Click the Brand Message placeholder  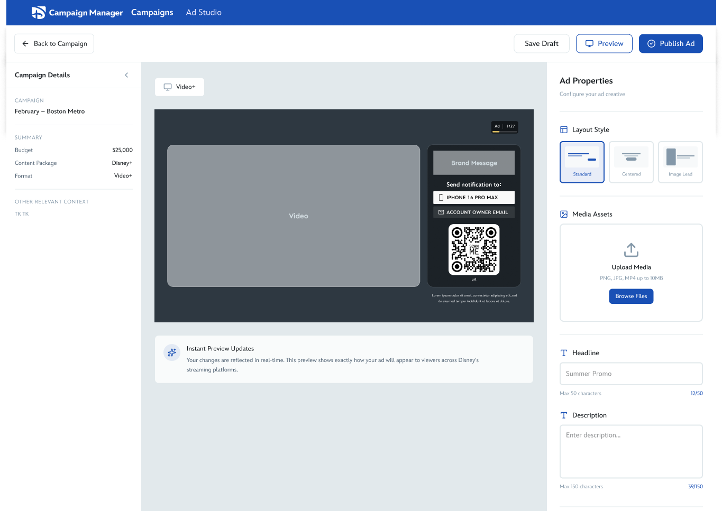tap(474, 163)
